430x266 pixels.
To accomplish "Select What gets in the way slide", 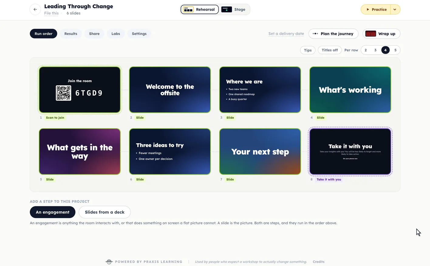I will click(80, 152).
